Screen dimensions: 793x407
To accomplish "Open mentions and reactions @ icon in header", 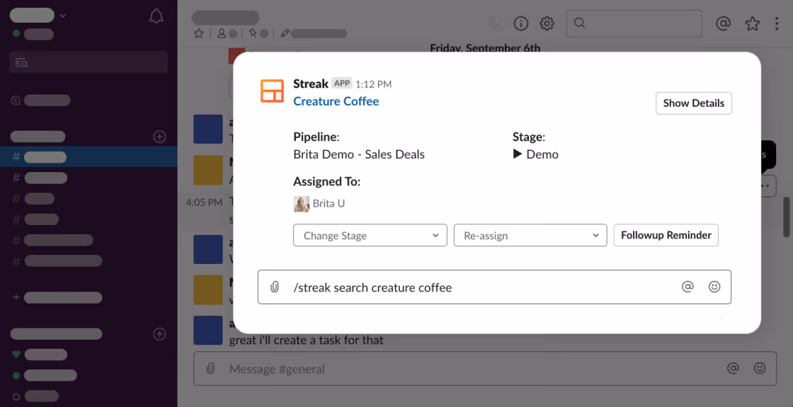I will 724,23.
